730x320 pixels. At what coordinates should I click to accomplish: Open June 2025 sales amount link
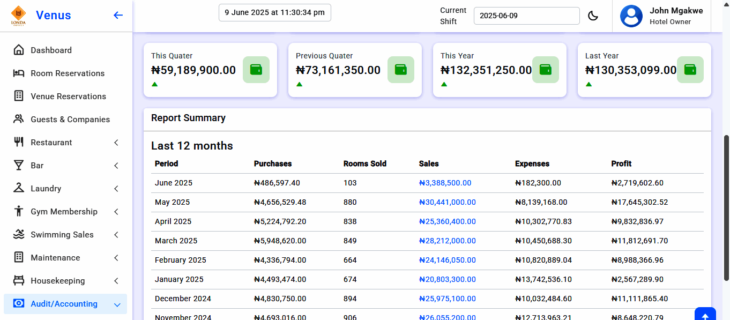[x=445, y=183]
